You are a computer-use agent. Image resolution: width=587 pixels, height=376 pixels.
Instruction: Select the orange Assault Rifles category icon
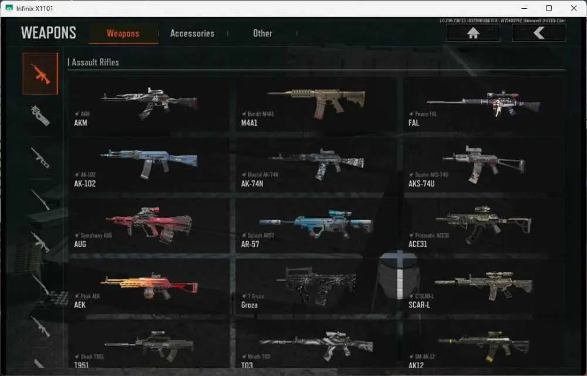pos(40,74)
